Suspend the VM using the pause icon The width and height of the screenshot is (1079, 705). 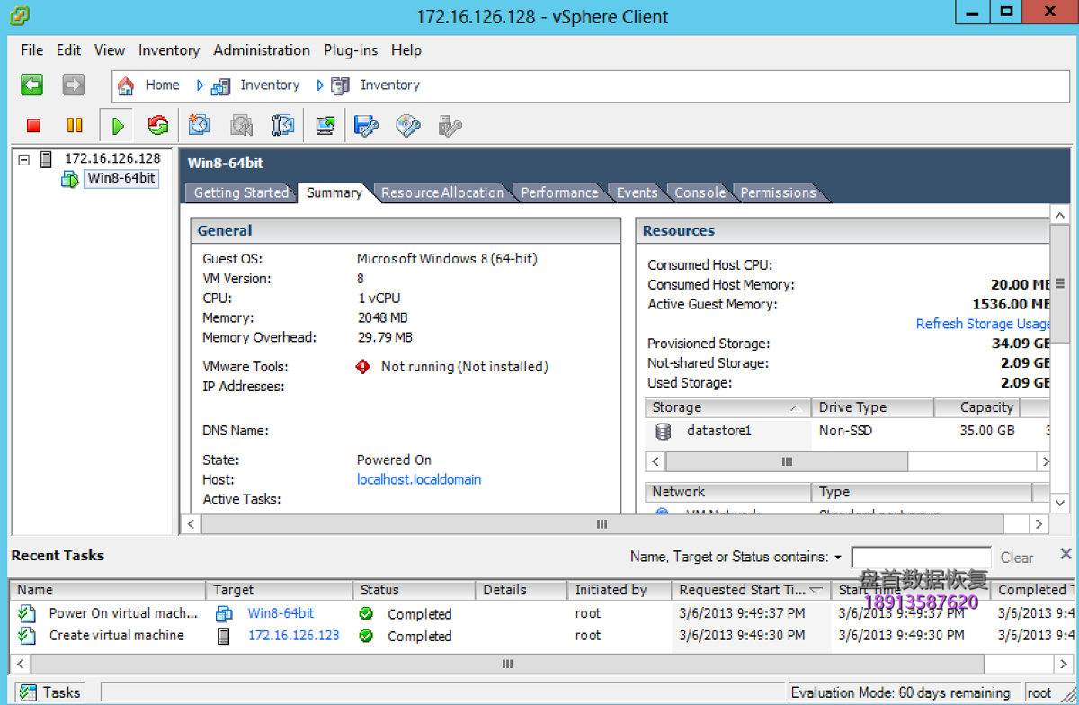tap(75, 126)
